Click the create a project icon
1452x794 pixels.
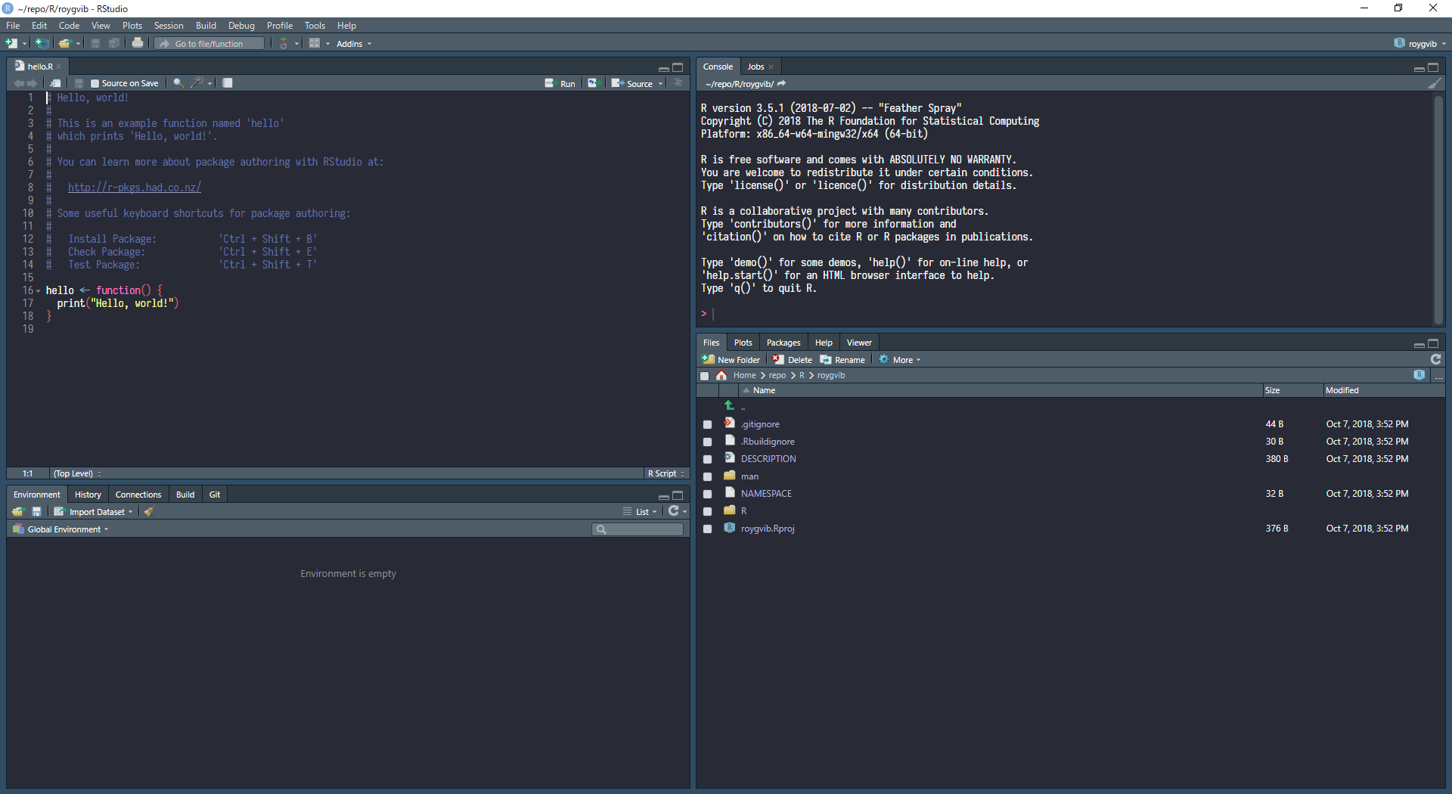click(42, 43)
